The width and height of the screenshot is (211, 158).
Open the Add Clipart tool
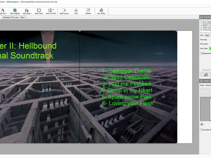coord(27,11)
